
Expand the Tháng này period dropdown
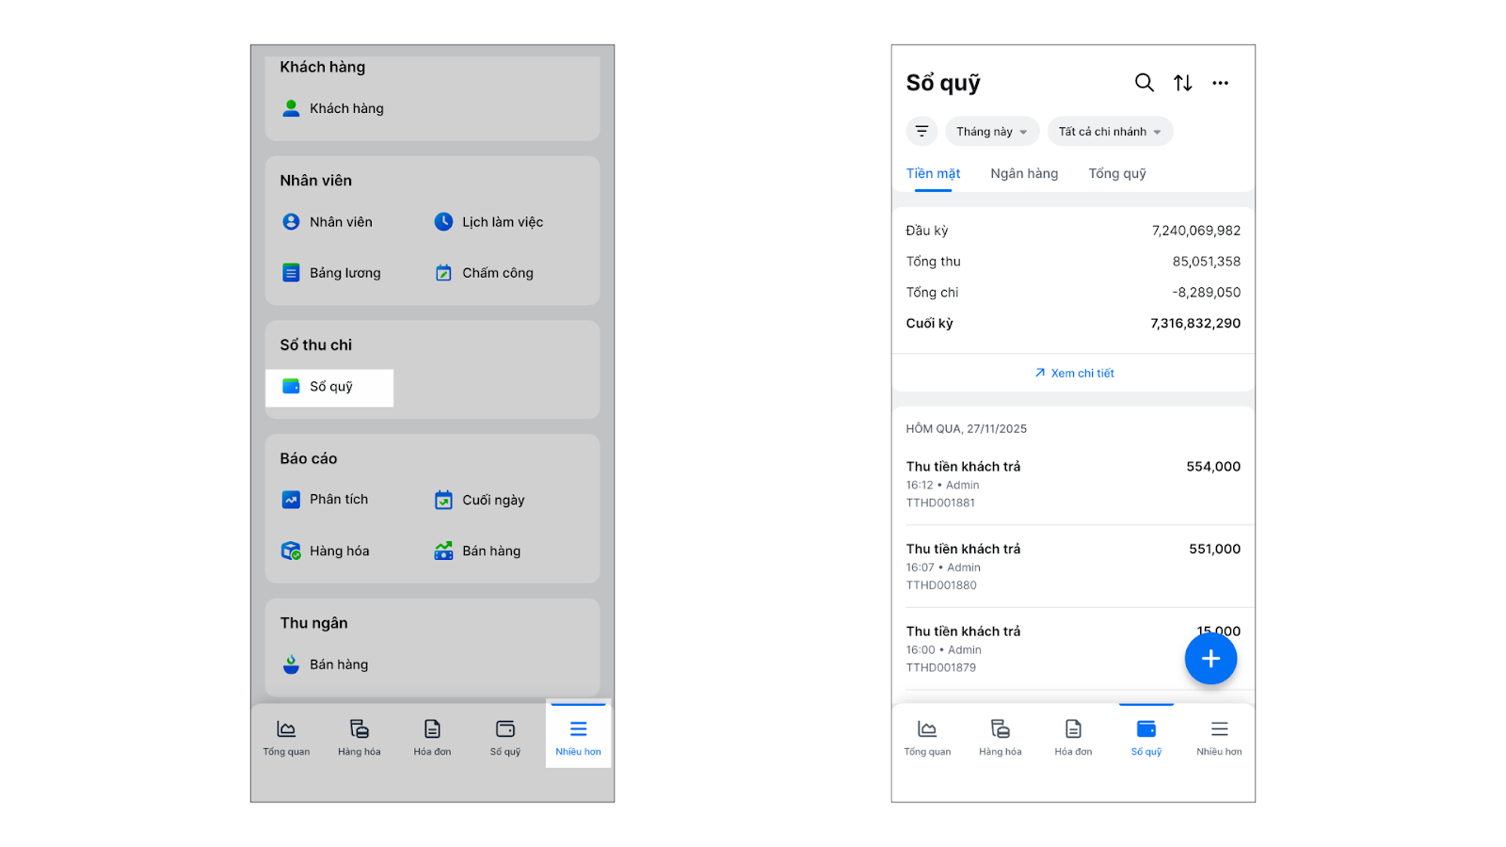(x=991, y=132)
